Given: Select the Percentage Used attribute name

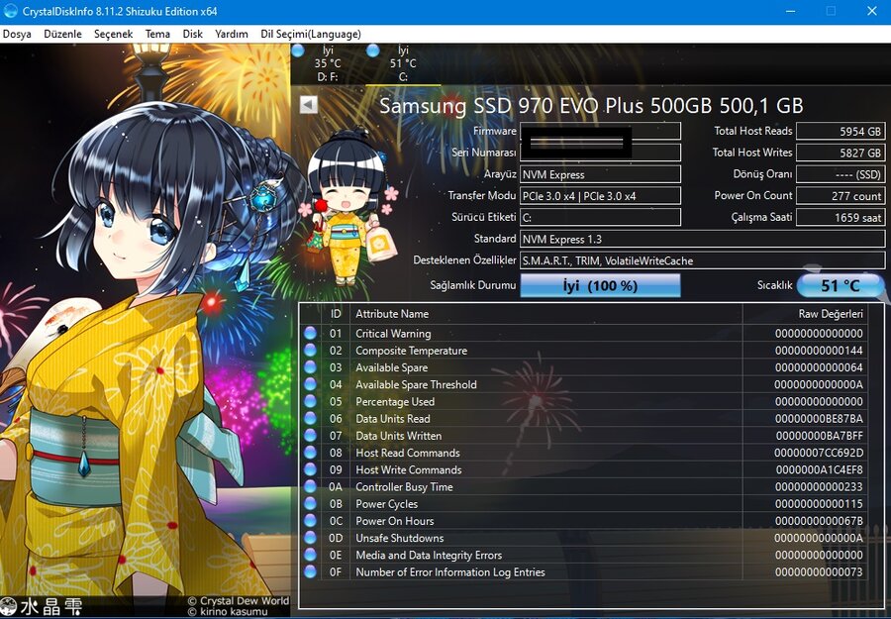Looking at the screenshot, I should point(395,402).
